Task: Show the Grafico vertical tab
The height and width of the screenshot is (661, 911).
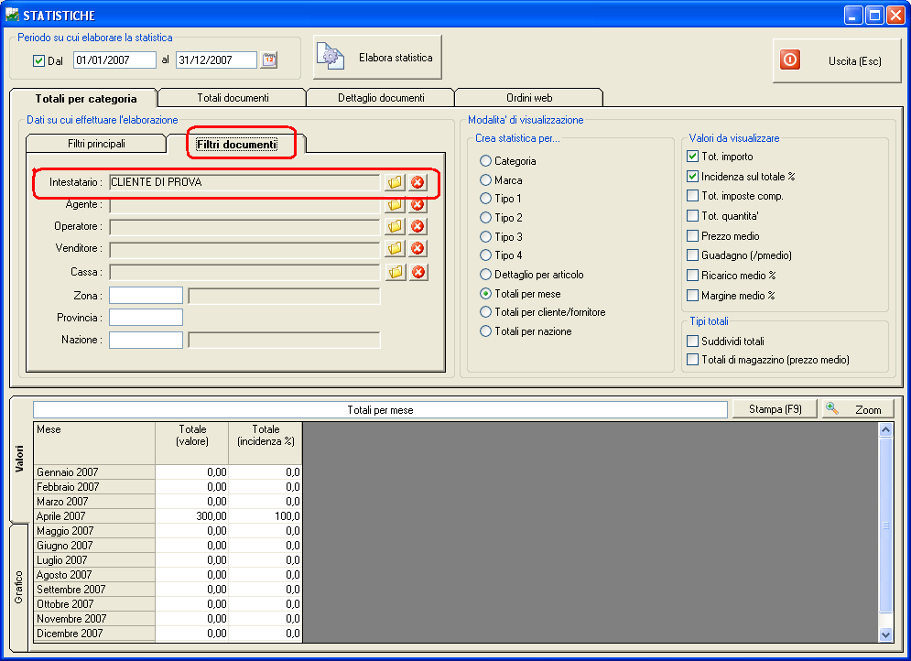Action: [18, 586]
